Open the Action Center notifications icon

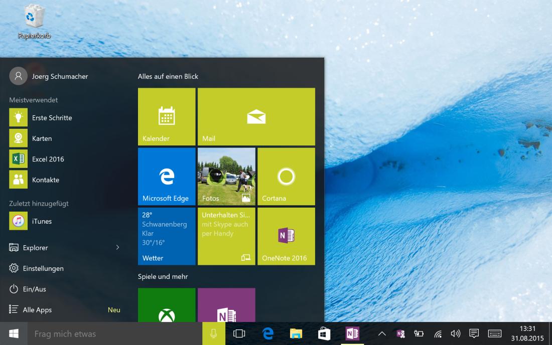click(474, 333)
